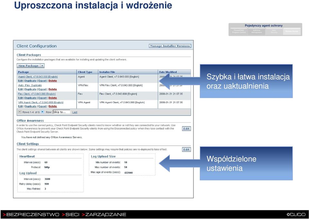Open VPN Agent Client package link
This screenshot has width=309, height=219.
click(41, 102)
